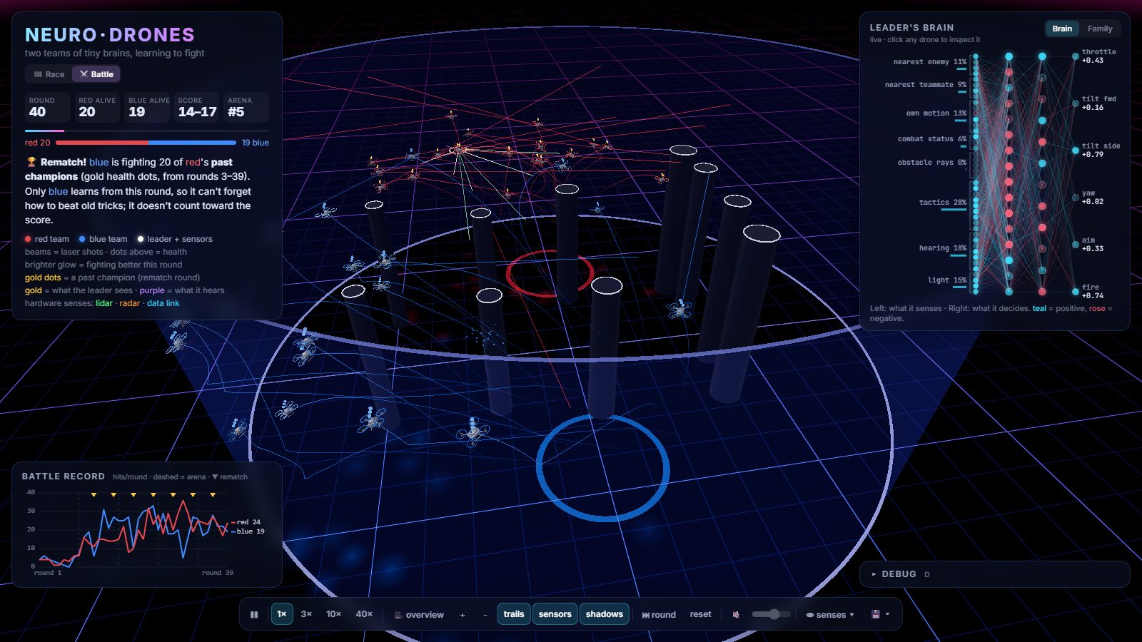Mute sound with the speaker icon
This screenshot has width=1142, height=642.
(736, 615)
